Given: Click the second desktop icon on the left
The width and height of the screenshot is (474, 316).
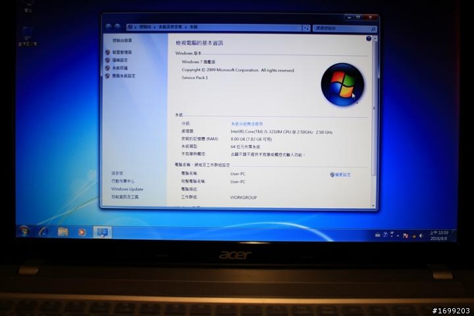Looking at the screenshot, I should [x=27, y=37].
